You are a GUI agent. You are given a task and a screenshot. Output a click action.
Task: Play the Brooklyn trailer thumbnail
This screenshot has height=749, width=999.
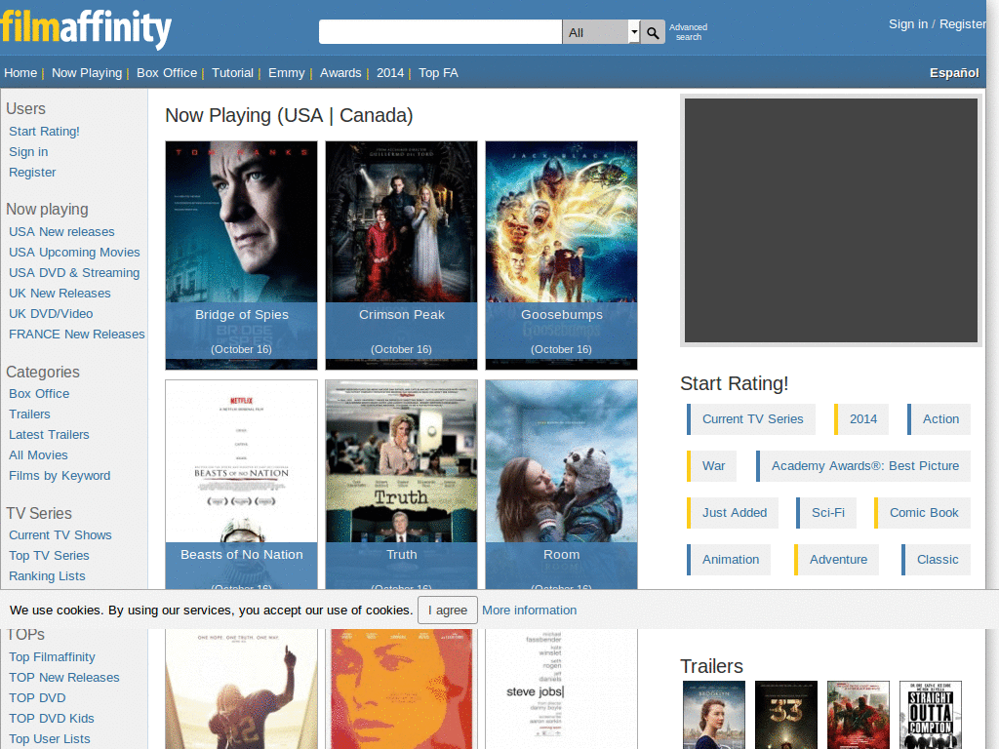pos(713,715)
